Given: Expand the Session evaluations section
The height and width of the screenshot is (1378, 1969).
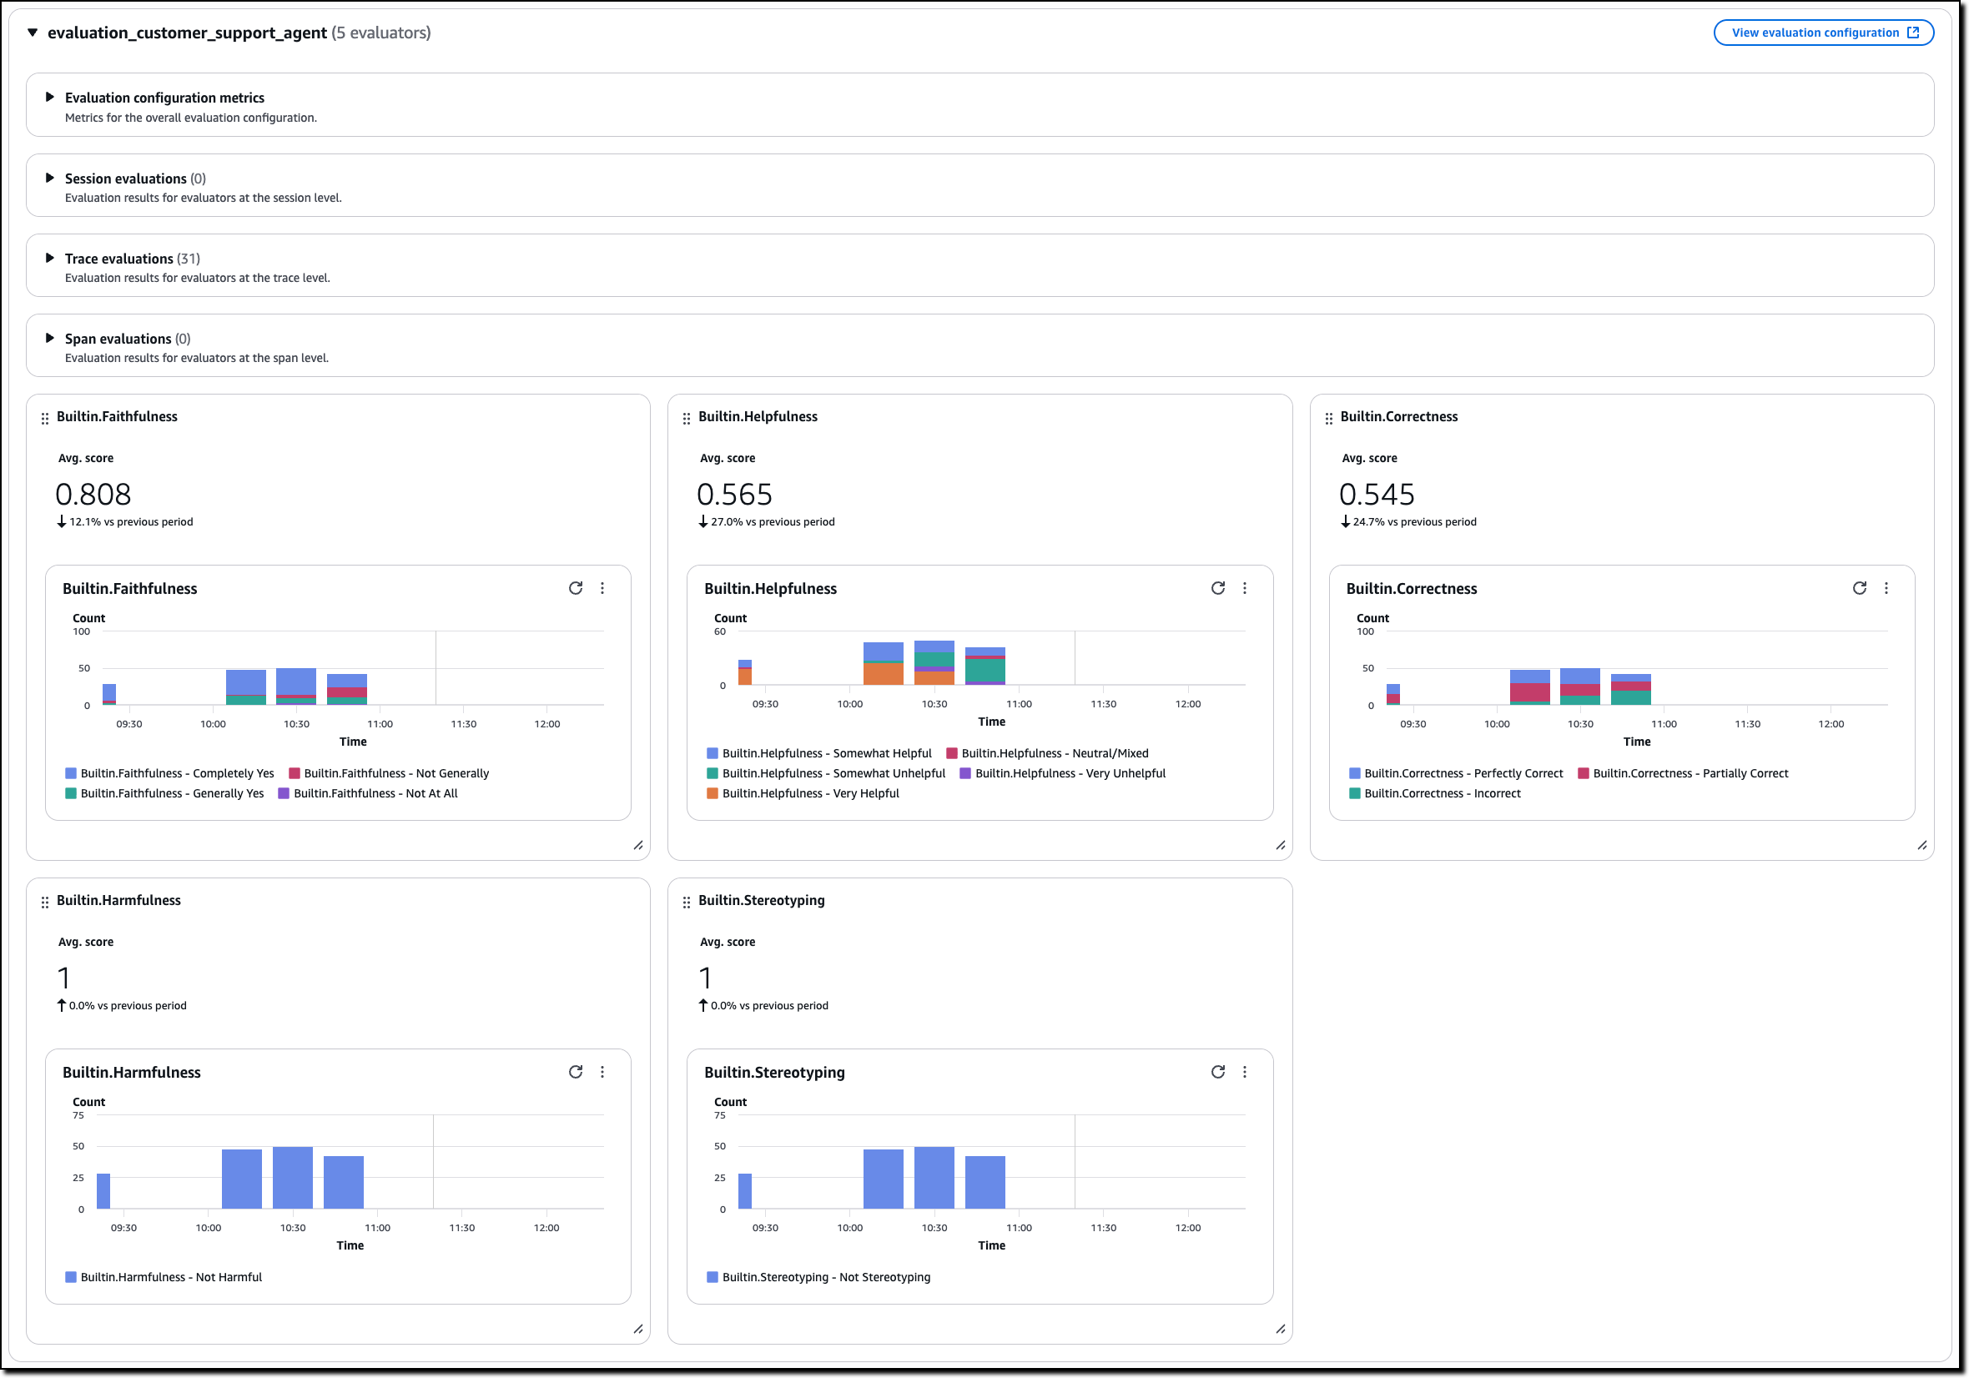Looking at the screenshot, I should coord(51,179).
